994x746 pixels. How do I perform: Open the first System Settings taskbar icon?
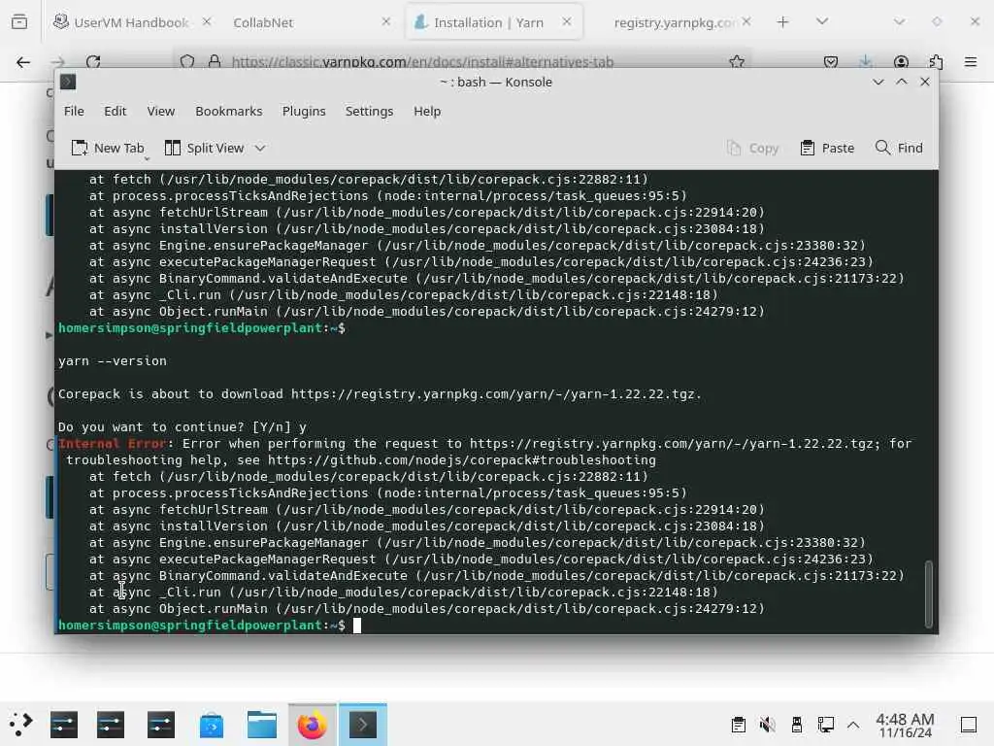click(64, 725)
